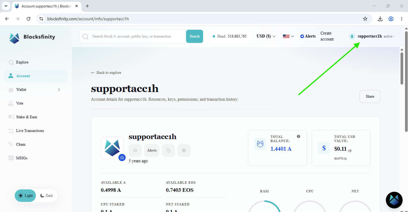Click the Blocksfinity logo in sidebar

[x=32, y=38]
